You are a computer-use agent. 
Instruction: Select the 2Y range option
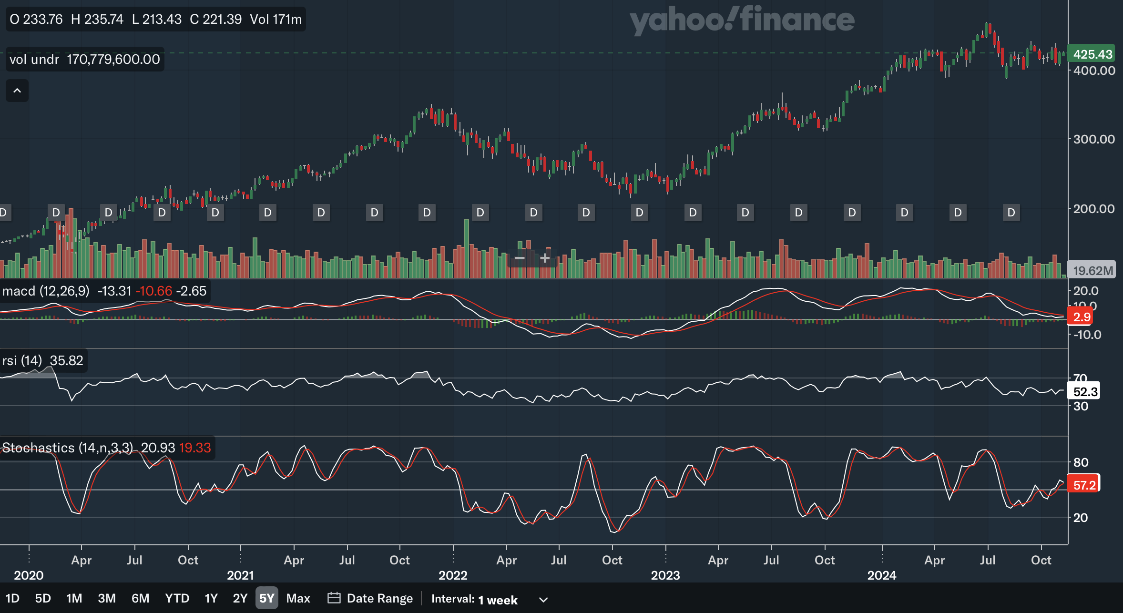[x=240, y=598]
